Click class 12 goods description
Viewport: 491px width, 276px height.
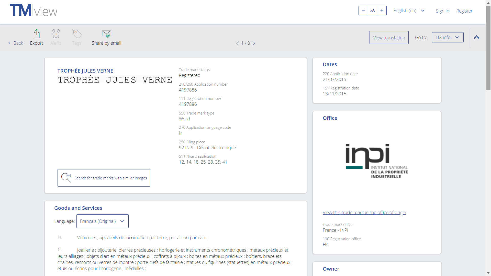(x=142, y=238)
